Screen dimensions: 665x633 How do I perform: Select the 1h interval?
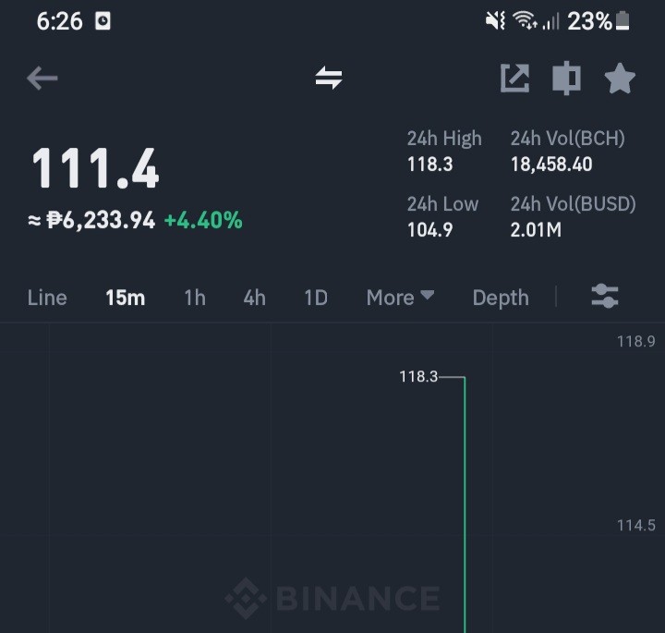(195, 298)
